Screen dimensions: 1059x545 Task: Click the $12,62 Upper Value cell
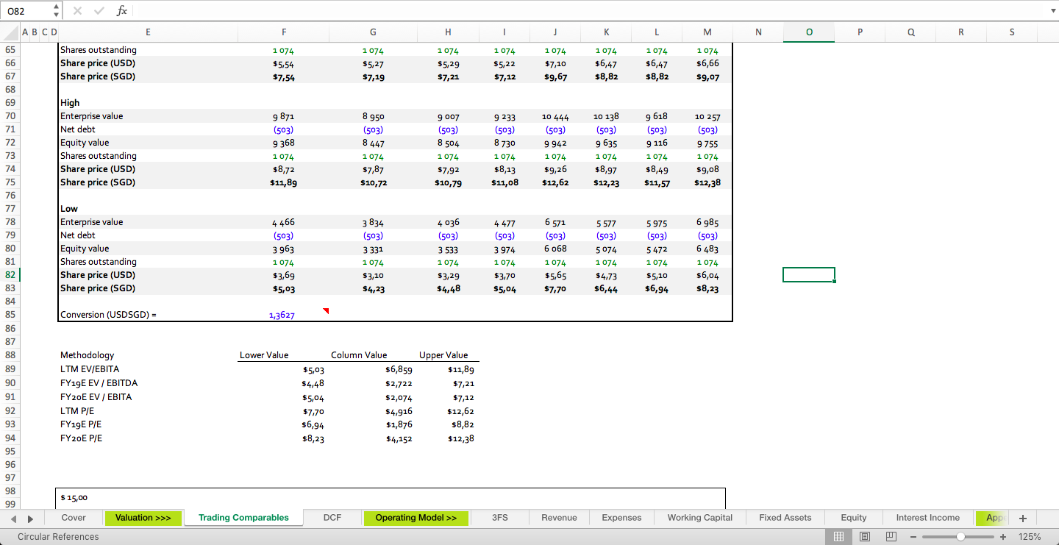click(x=460, y=412)
